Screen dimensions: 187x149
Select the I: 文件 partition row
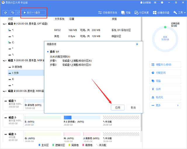[x=16, y=73]
